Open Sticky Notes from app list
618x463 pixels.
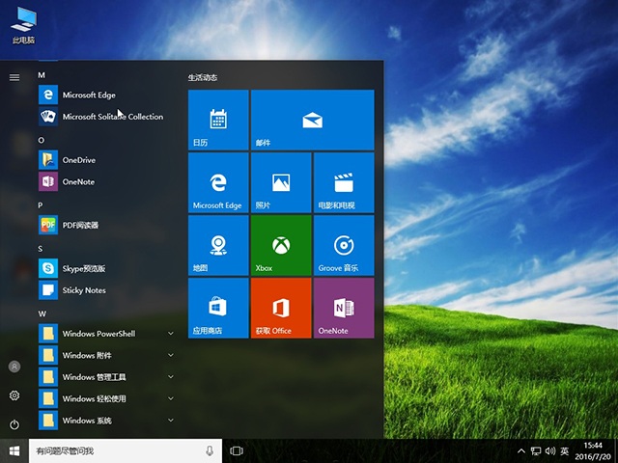84,290
